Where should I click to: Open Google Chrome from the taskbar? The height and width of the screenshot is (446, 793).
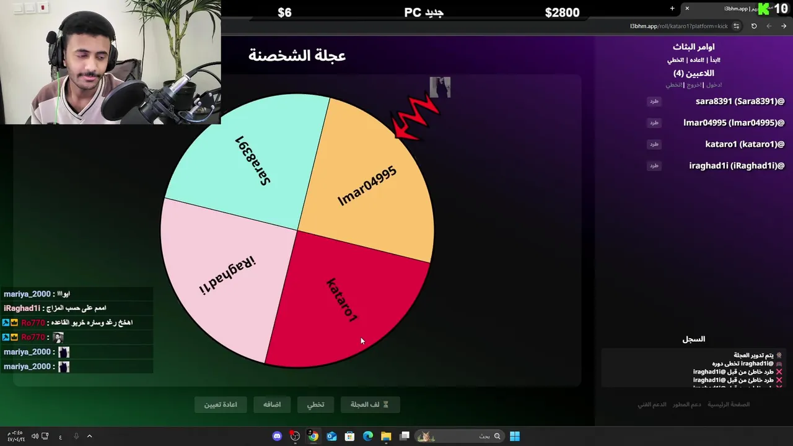(x=313, y=436)
